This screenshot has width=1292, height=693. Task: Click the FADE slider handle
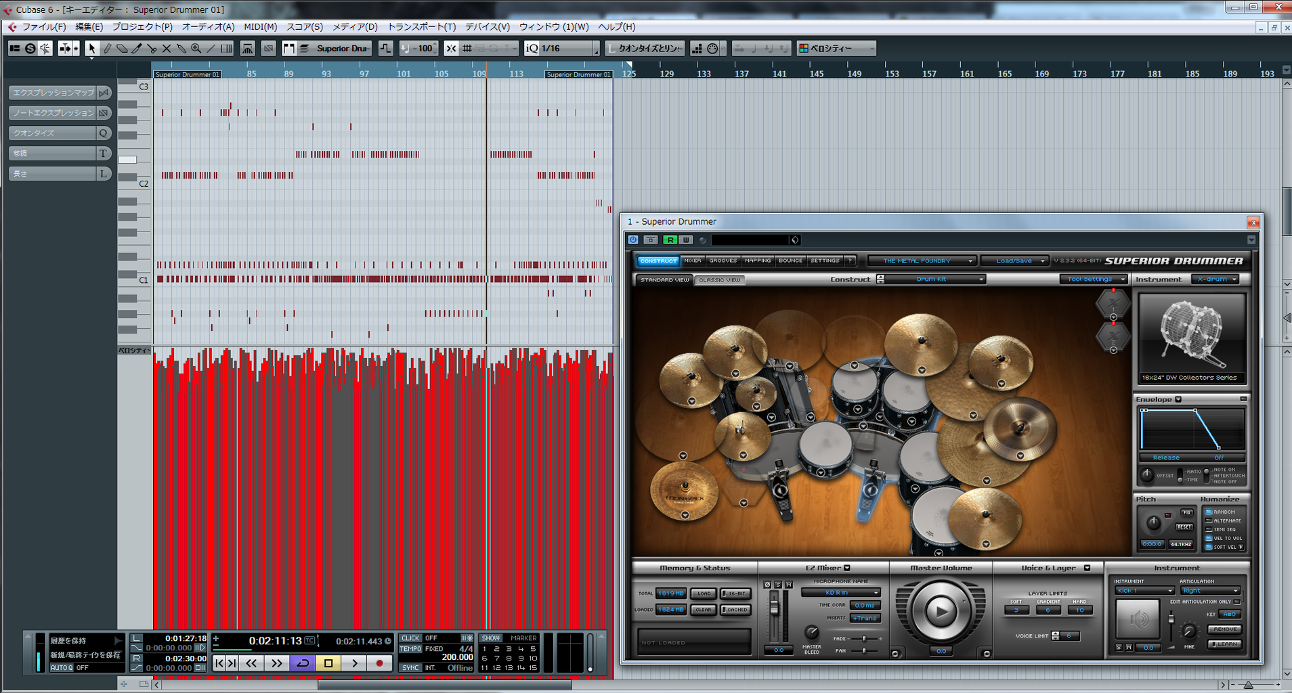pyautogui.click(x=864, y=639)
